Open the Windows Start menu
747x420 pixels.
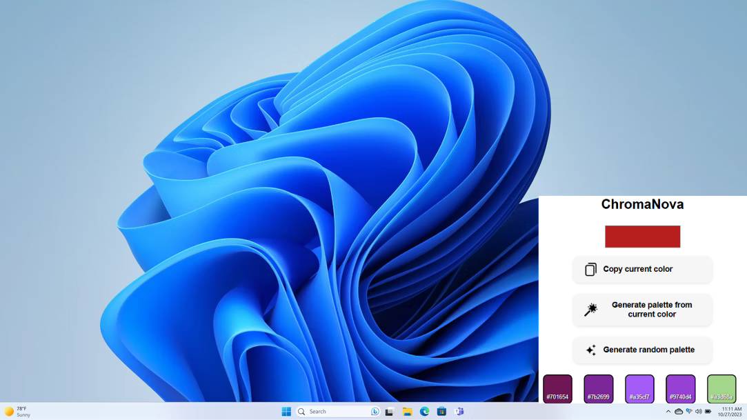tap(286, 412)
